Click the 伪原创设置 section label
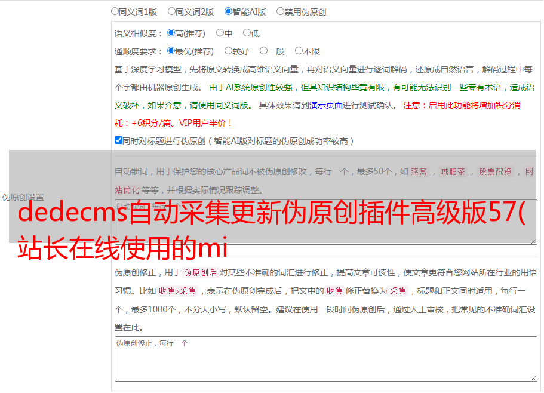 pyautogui.click(x=23, y=197)
